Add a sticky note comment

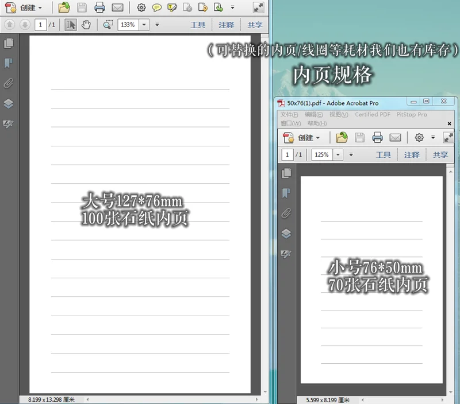[x=156, y=8]
